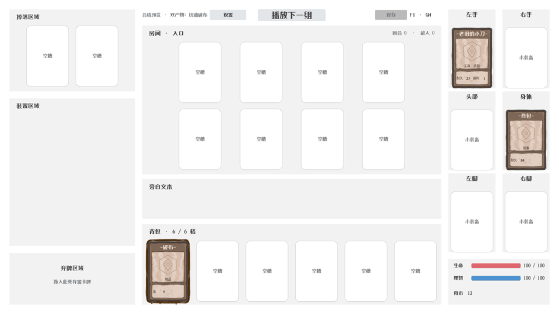Click the 旁白文本 narration panel heading
The image size is (559, 314).
coord(161,187)
